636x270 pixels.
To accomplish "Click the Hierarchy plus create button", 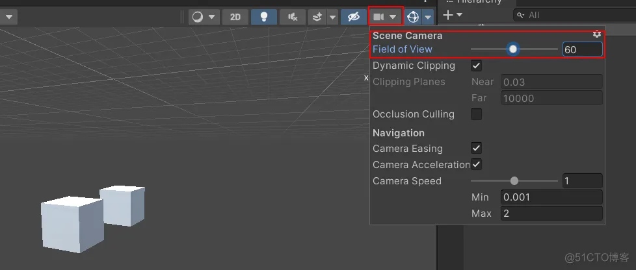I will click(x=448, y=16).
